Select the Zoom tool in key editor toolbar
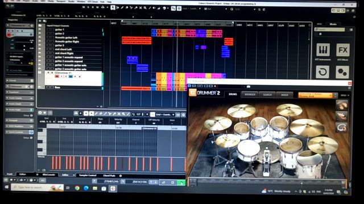The width and height of the screenshot is (364, 204). (123, 114)
